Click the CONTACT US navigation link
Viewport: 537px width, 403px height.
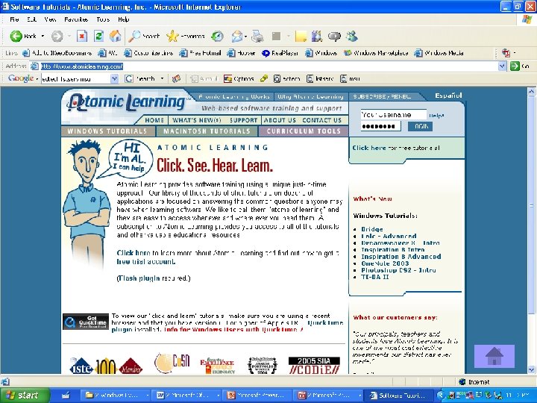click(321, 120)
